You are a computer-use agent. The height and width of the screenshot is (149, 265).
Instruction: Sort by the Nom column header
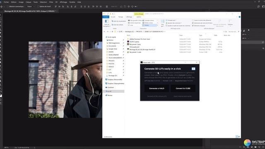click(x=129, y=35)
